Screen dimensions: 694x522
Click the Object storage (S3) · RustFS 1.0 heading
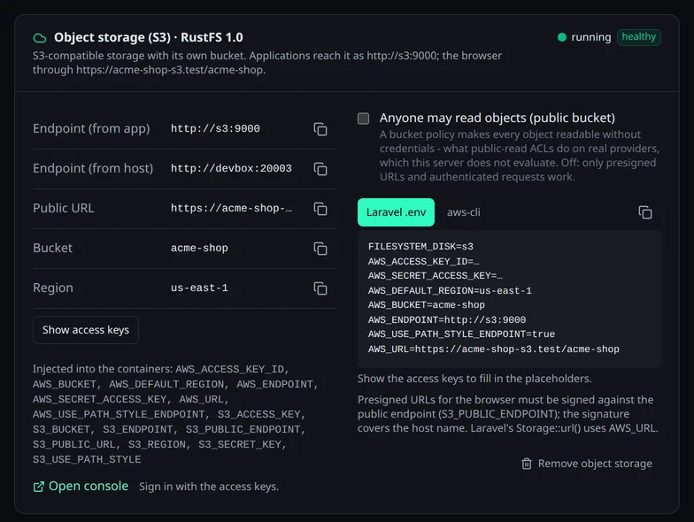coord(149,37)
